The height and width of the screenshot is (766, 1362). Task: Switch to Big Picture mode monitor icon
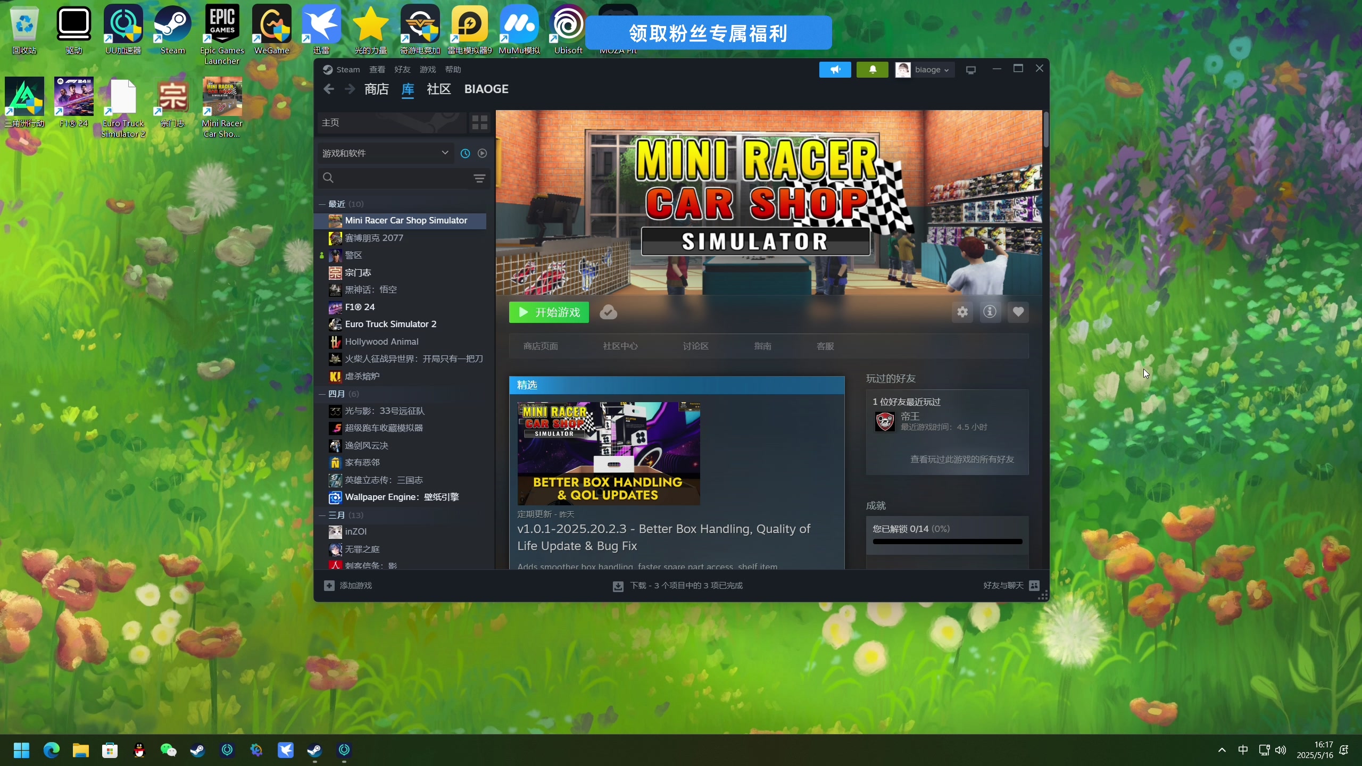pos(971,70)
